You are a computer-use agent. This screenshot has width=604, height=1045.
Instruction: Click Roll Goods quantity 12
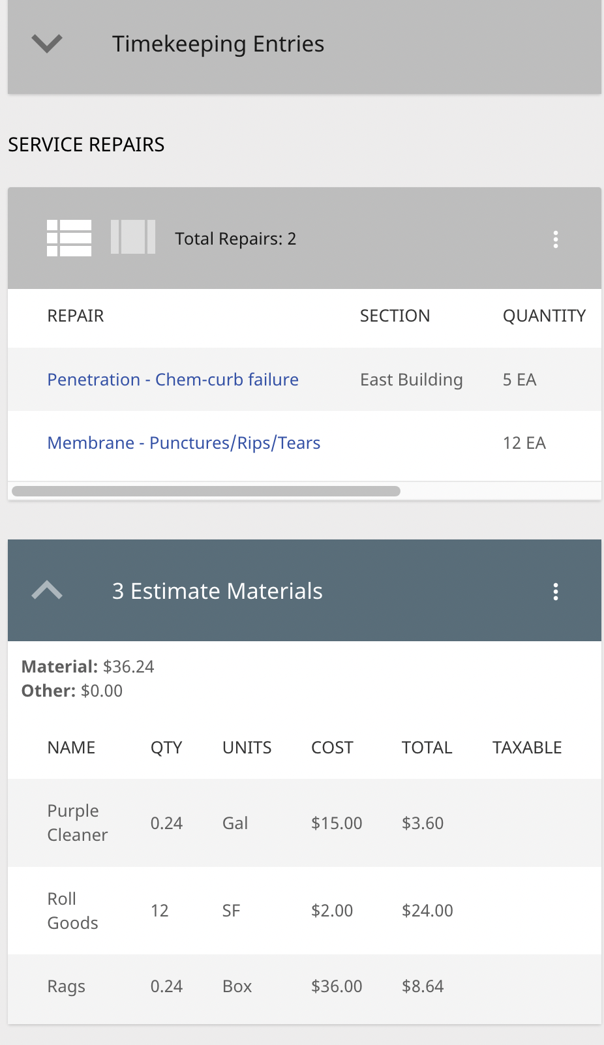point(159,911)
